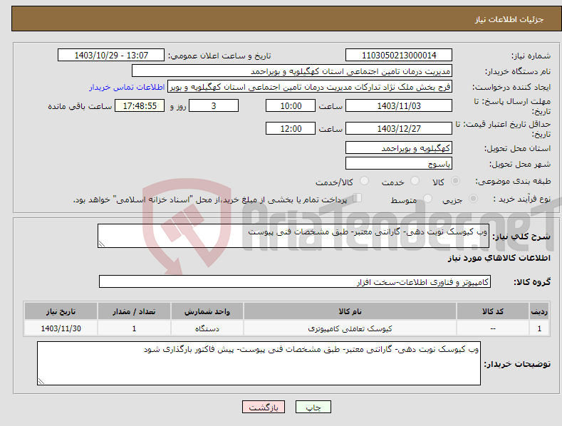Click the کد کالا cell showing --
The height and width of the screenshot is (426, 562).
(493, 328)
